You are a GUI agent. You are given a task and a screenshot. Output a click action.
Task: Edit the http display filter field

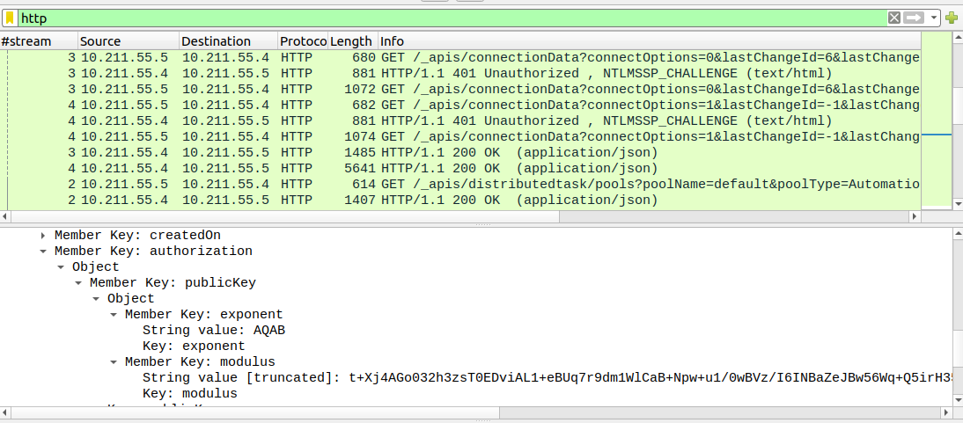tap(452, 18)
